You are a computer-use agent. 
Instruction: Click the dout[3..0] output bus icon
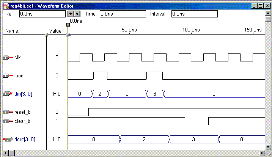8,140
